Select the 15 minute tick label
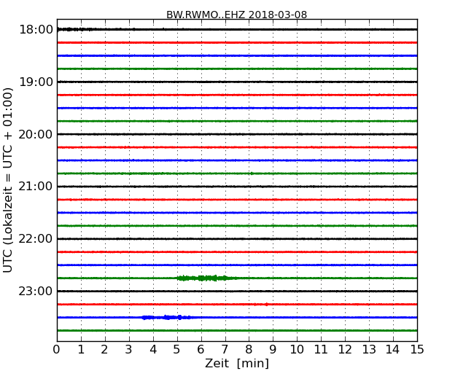Image resolution: width=474 pixels, height=379 pixels. (417, 349)
